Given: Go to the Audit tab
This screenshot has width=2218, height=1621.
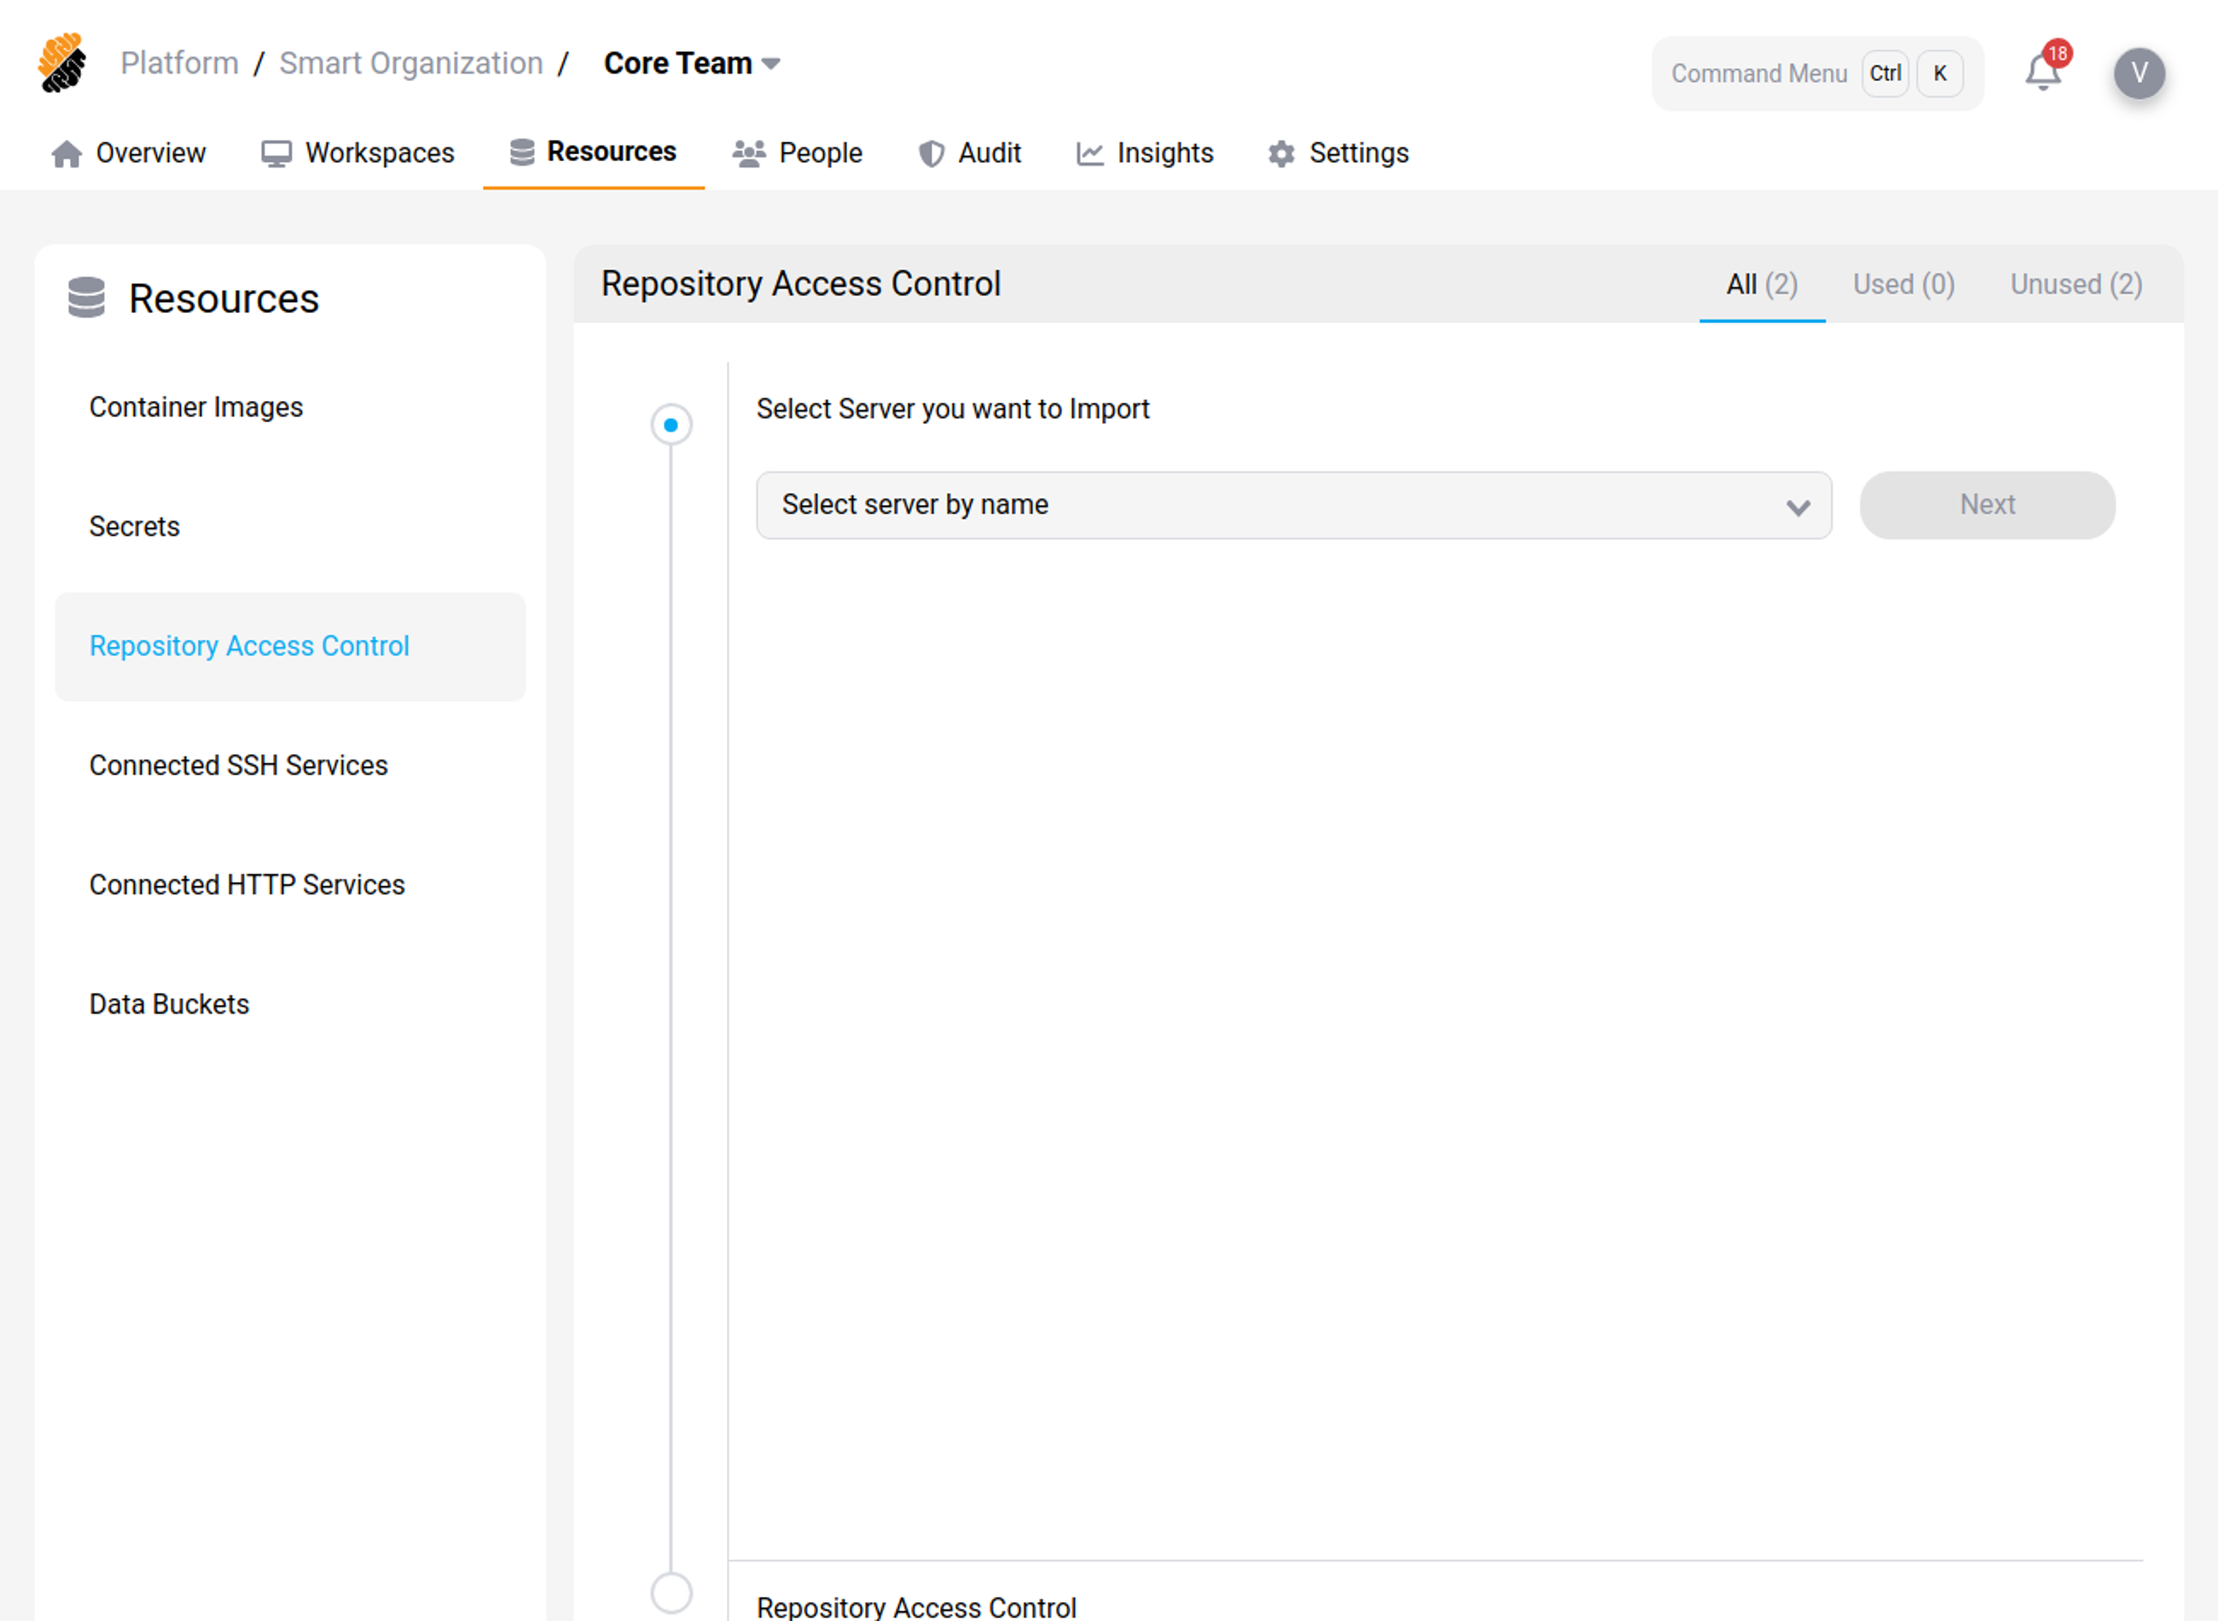Looking at the screenshot, I should click(x=971, y=154).
